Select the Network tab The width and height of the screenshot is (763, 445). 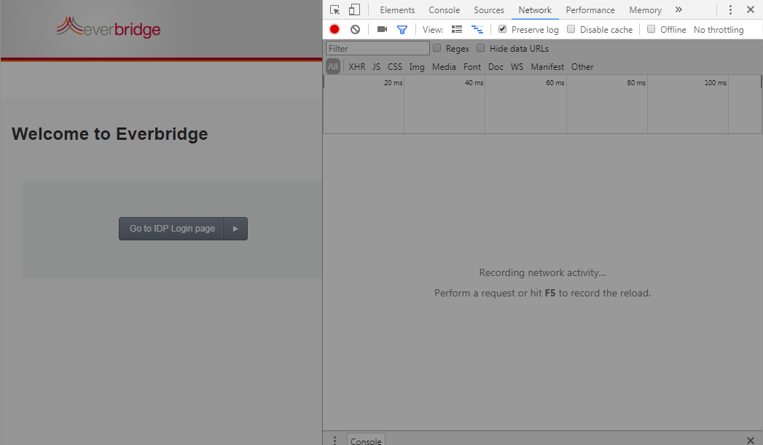coord(535,9)
